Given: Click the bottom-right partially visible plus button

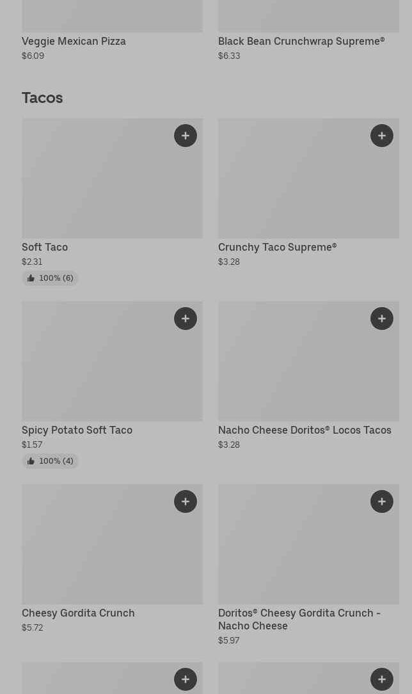Looking at the screenshot, I should [x=382, y=679].
